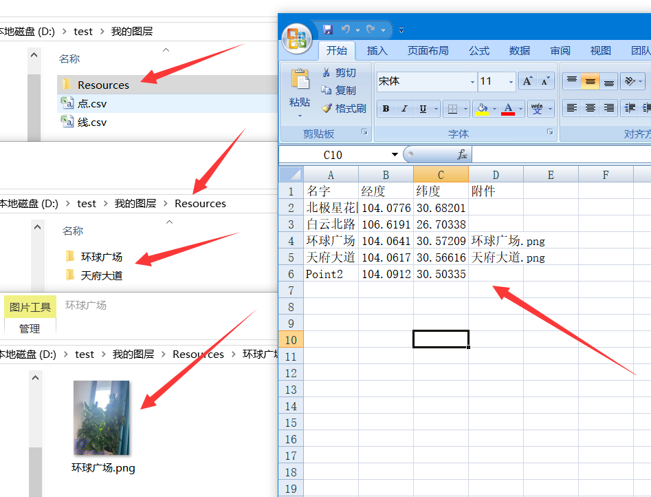Open underline style dropdown arrow

click(436, 109)
